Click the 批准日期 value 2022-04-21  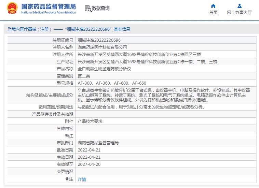pos(89,150)
